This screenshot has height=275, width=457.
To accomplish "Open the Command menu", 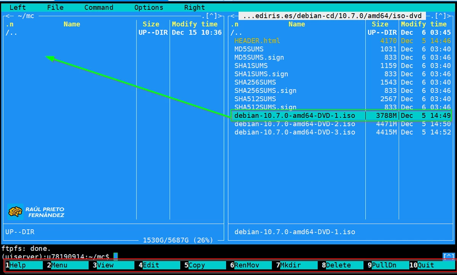I will pos(99,8).
